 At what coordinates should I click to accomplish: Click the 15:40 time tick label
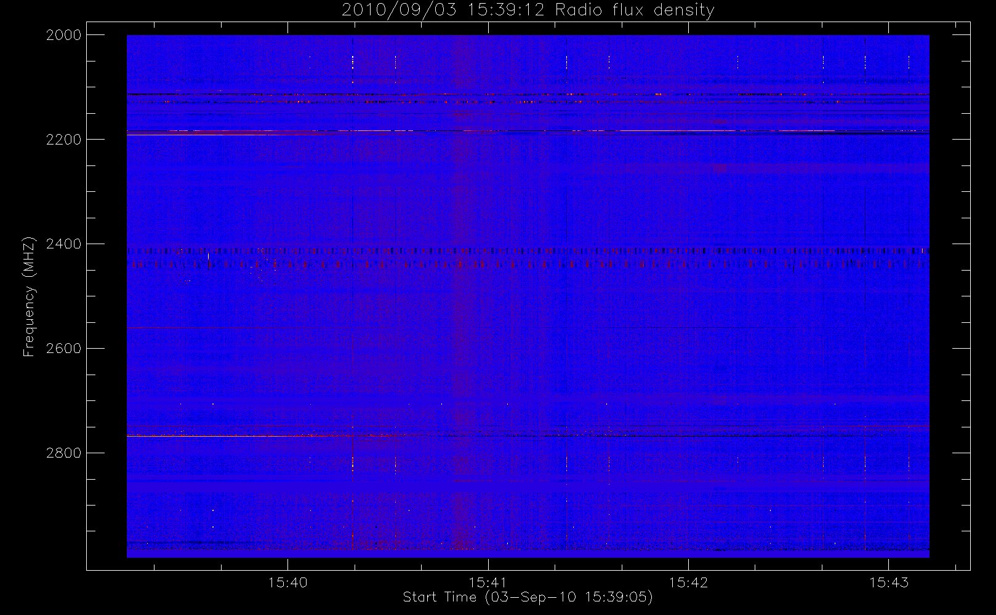coord(288,582)
